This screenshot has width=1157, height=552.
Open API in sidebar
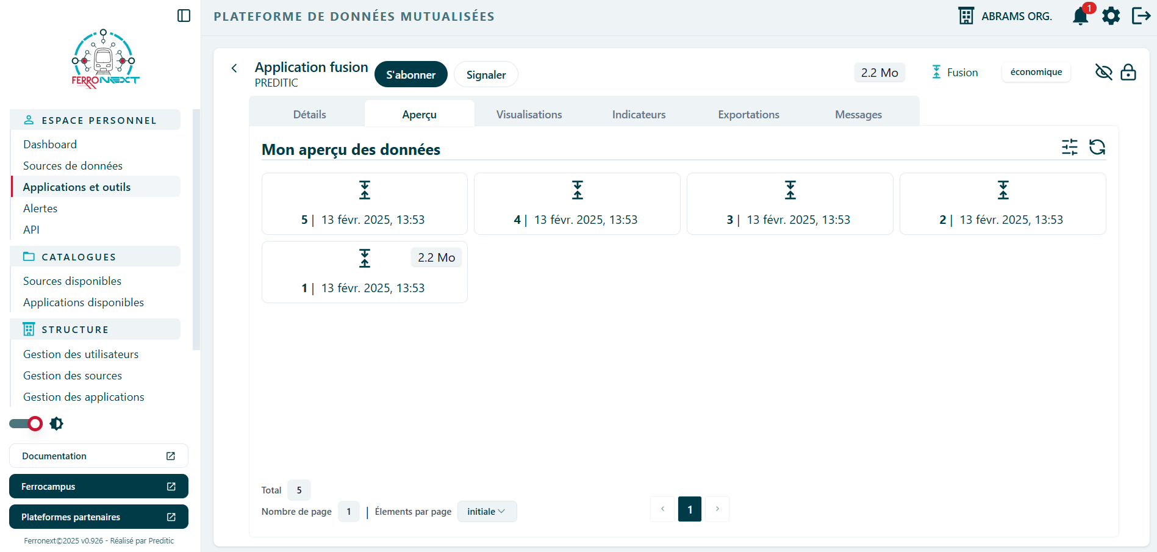[31, 229]
